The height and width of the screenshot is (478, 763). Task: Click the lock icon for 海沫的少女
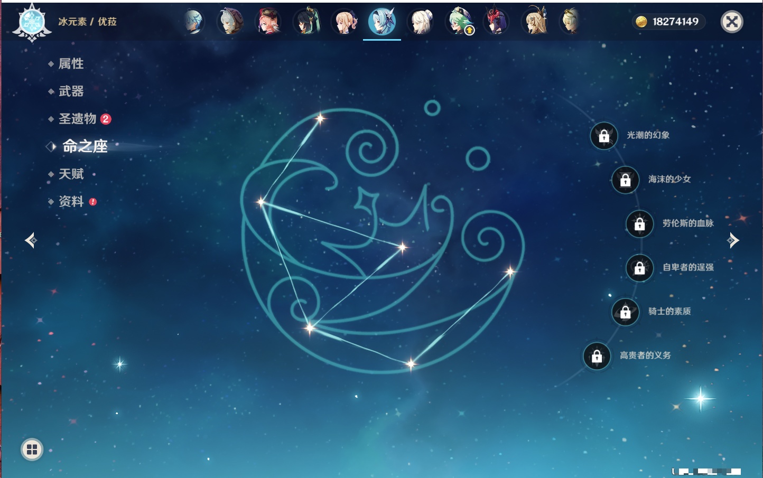click(626, 180)
